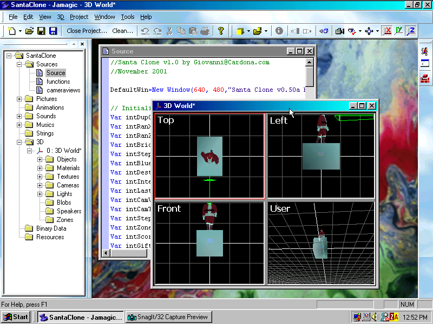The height and width of the screenshot is (324, 433).
Task: Click the Print toolbar icon
Action: 205,31
